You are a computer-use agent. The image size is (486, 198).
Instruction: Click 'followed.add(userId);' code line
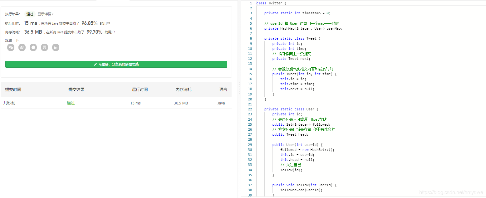click(x=301, y=190)
